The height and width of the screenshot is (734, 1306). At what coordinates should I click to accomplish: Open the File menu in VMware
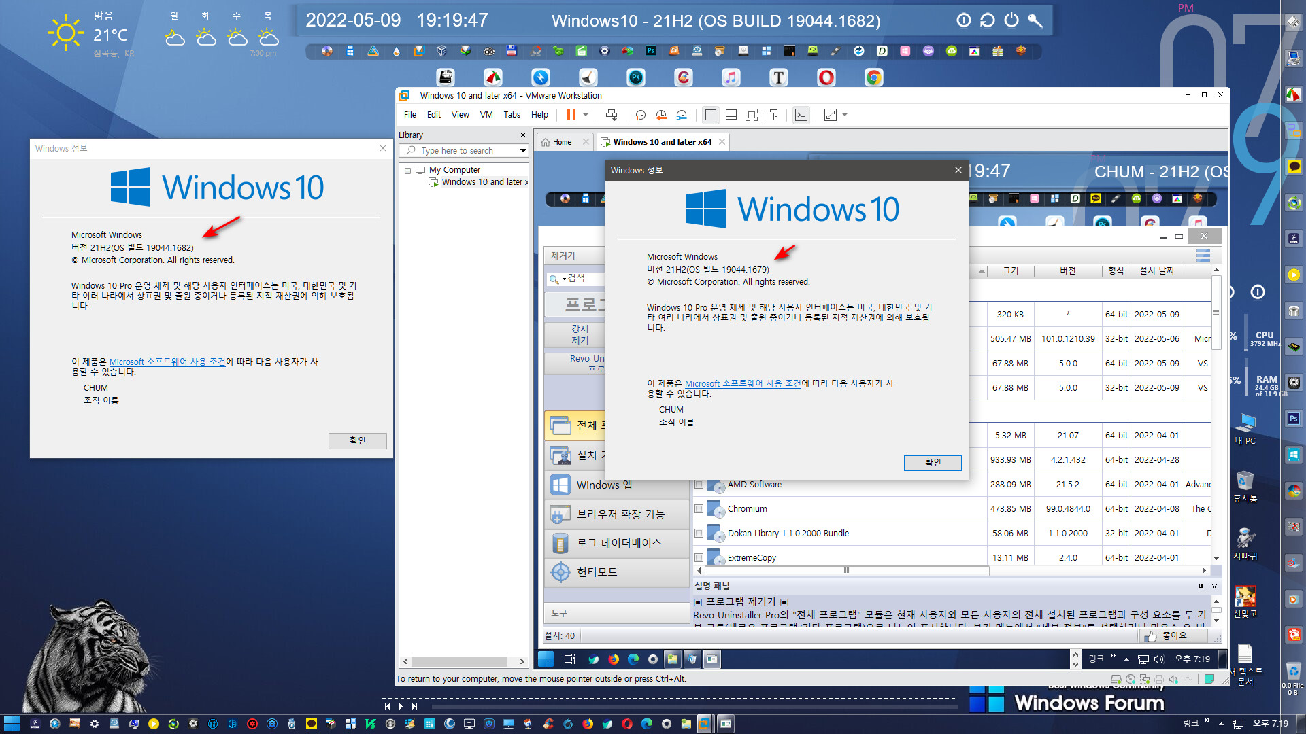click(x=410, y=115)
